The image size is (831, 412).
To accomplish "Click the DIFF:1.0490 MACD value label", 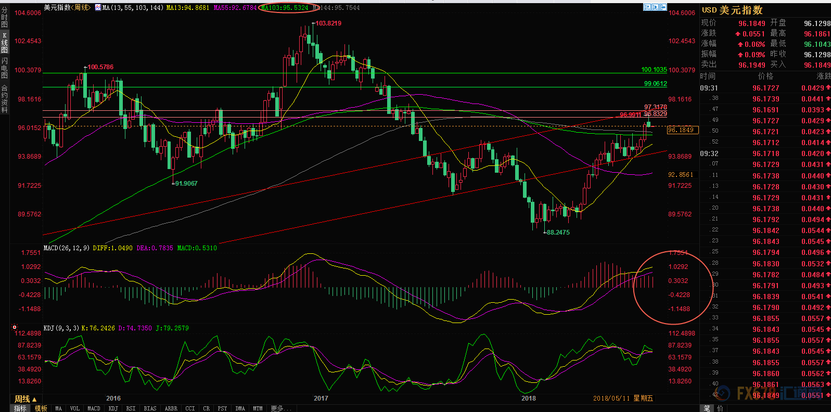I will point(112,248).
